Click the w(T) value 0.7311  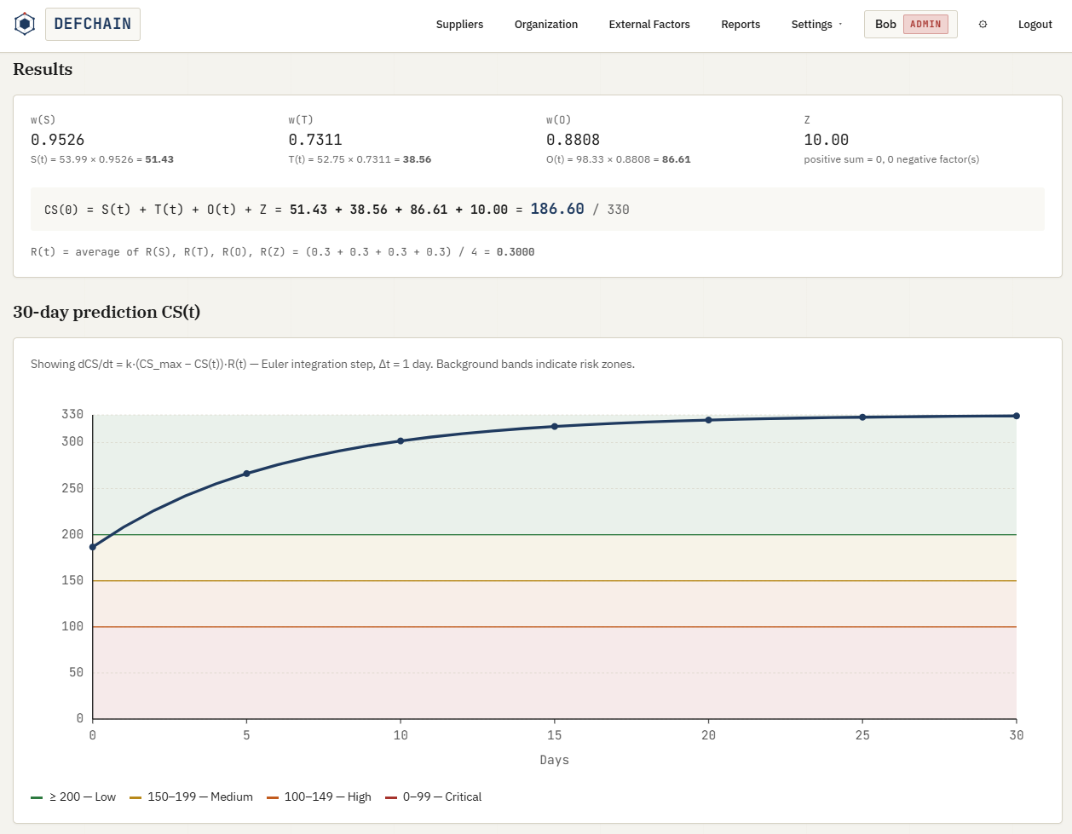click(x=315, y=140)
